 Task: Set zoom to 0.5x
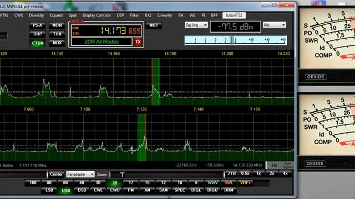tap(245, 174)
